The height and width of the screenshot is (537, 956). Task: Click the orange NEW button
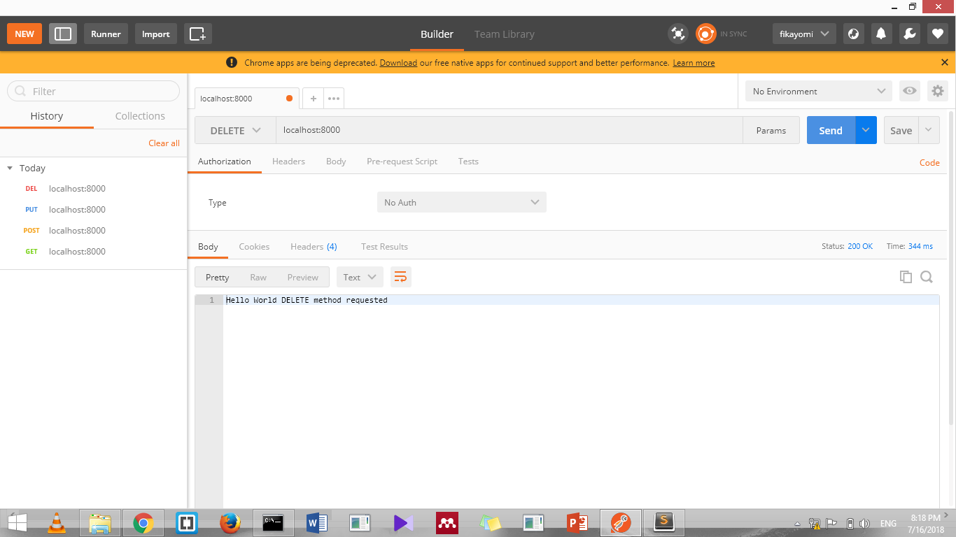point(24,34)
